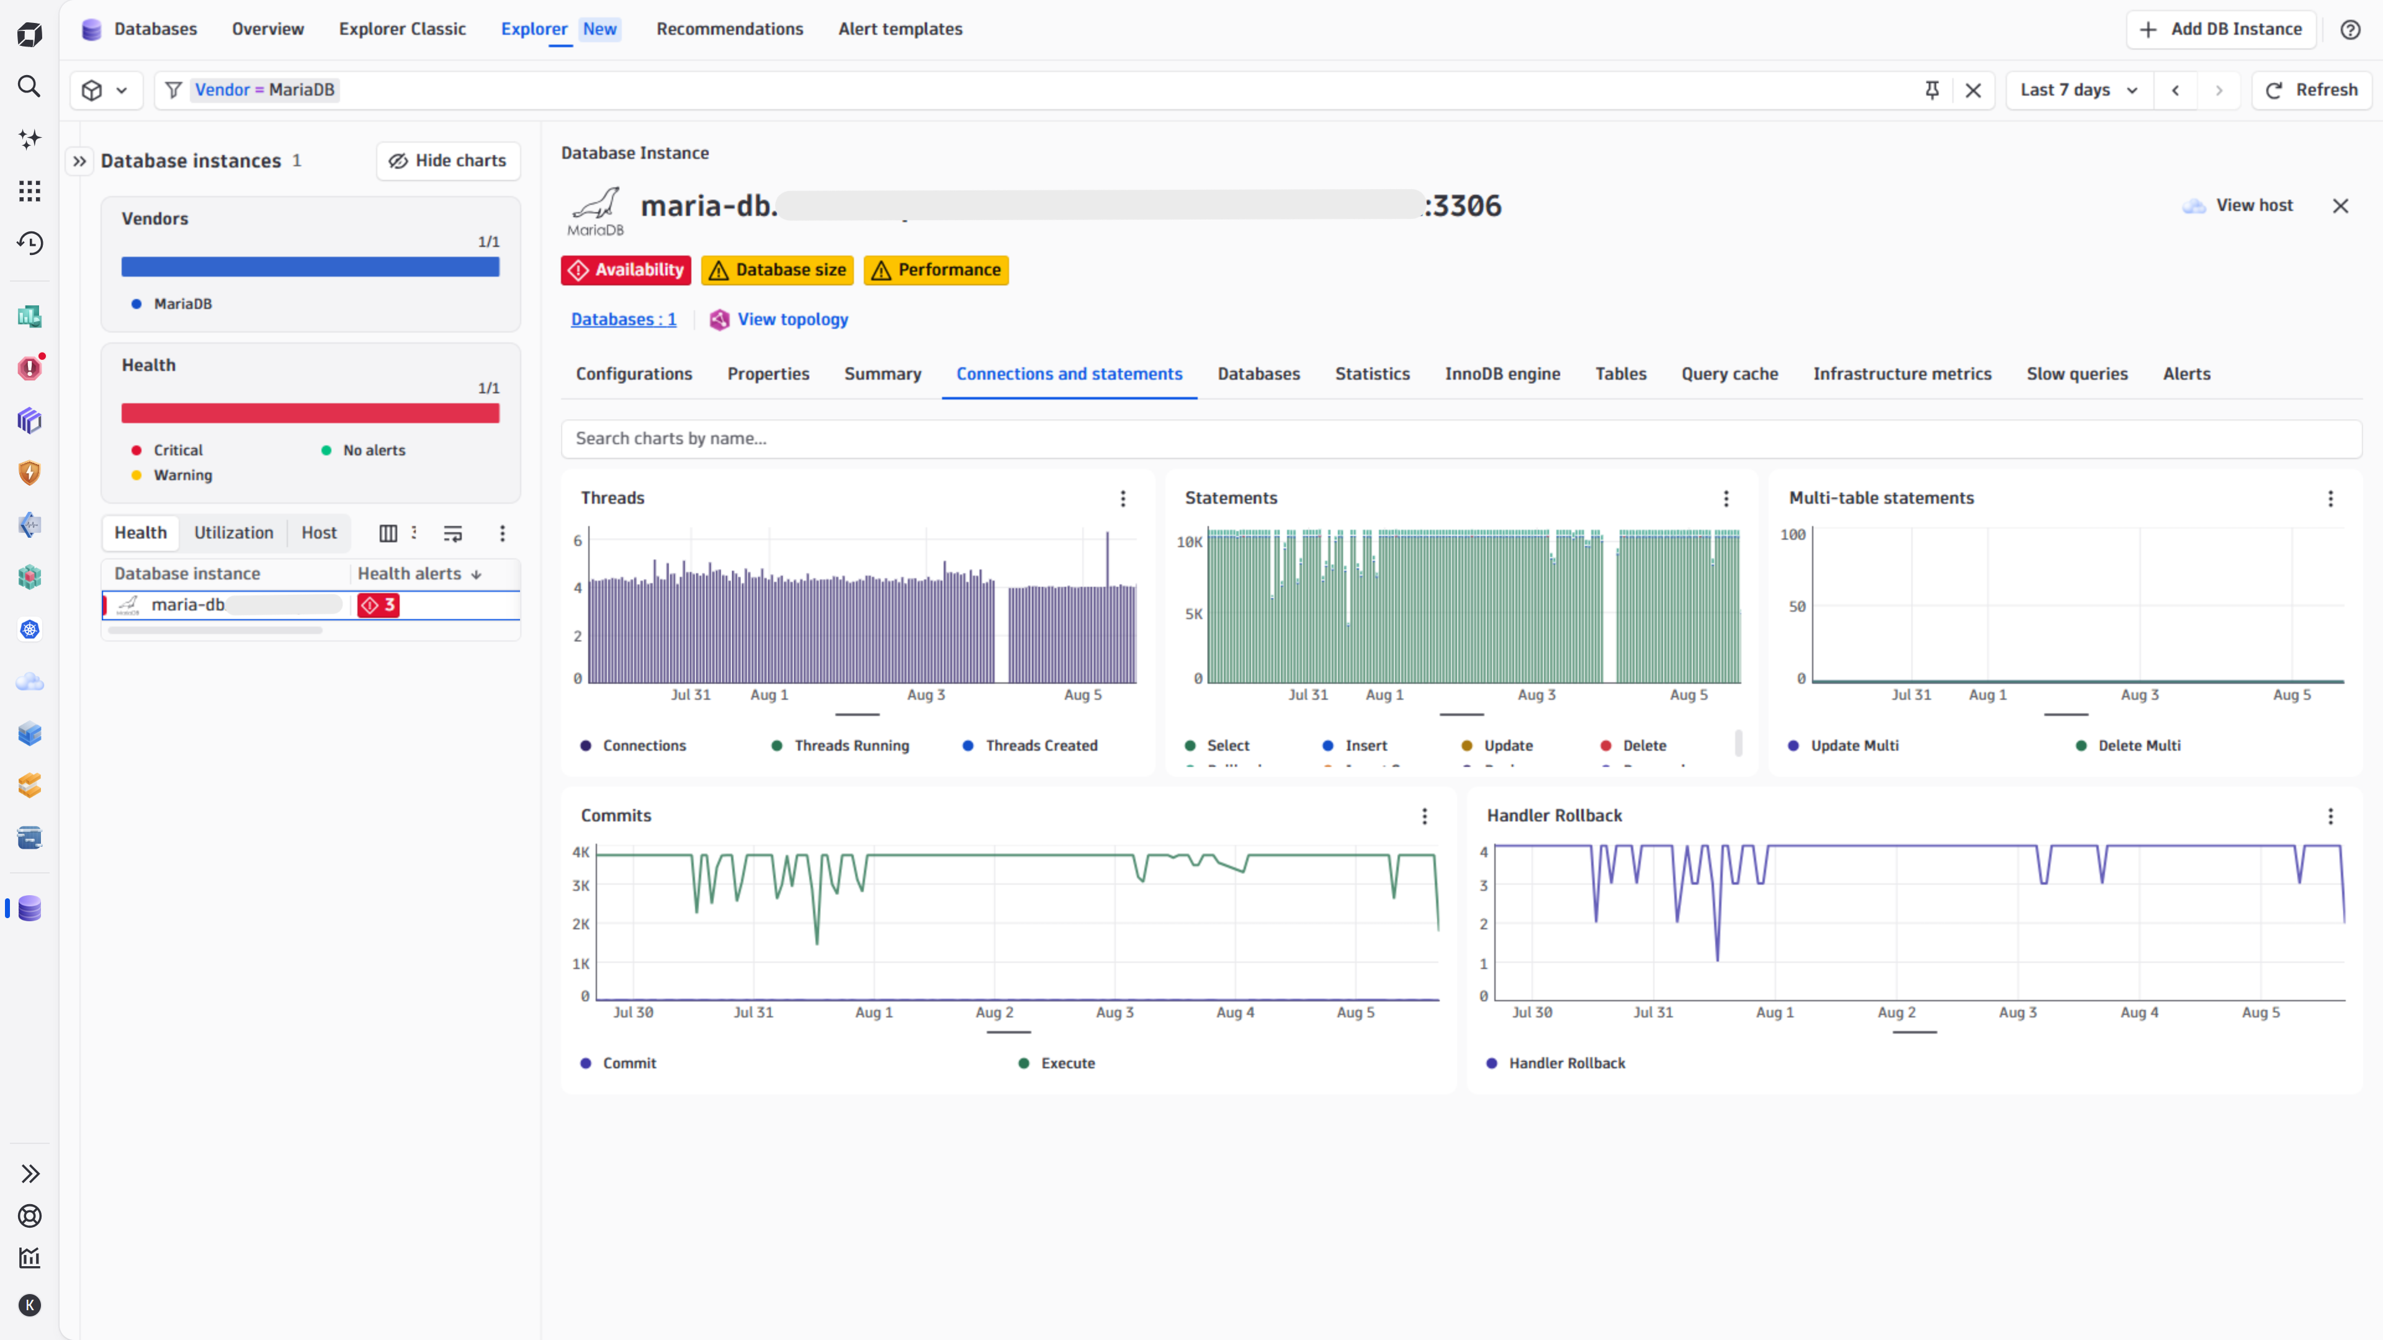Expand the left sidebar with double chevron
The image size is (2383, 1340).
(30, 1174)
